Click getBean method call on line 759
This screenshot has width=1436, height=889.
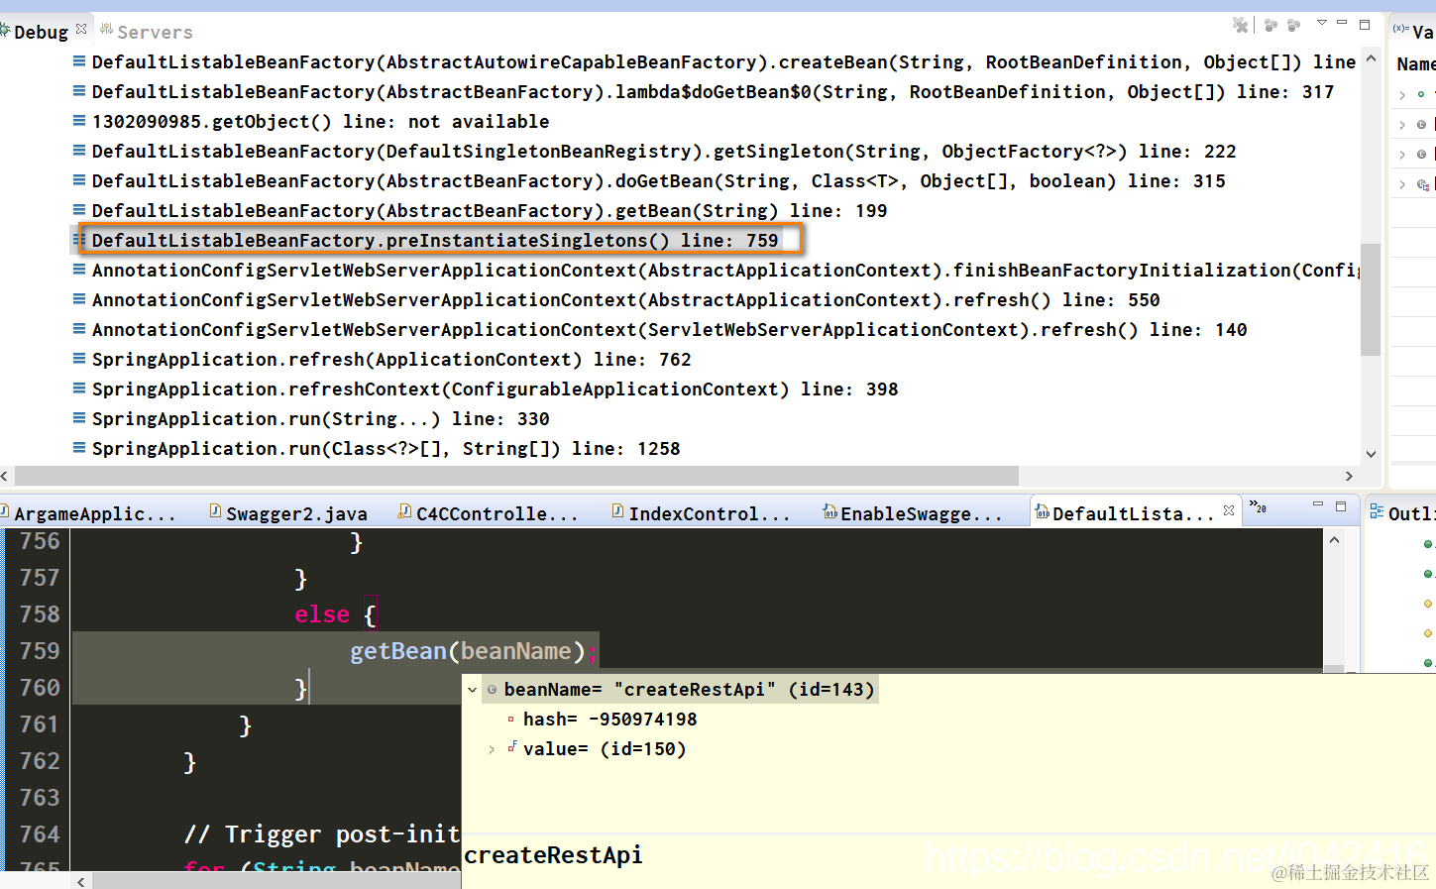(398, 651)
